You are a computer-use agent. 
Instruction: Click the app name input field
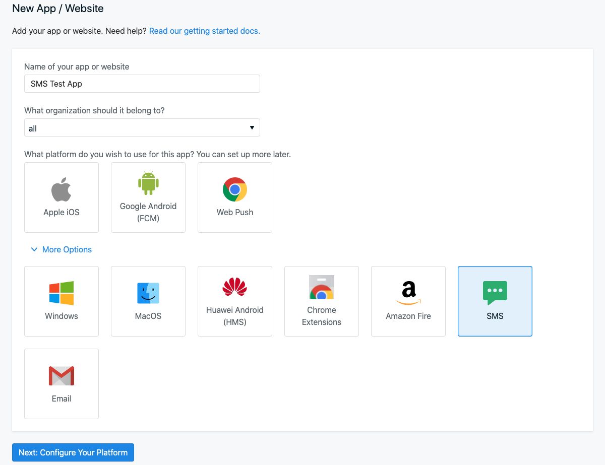coord(142,84)
